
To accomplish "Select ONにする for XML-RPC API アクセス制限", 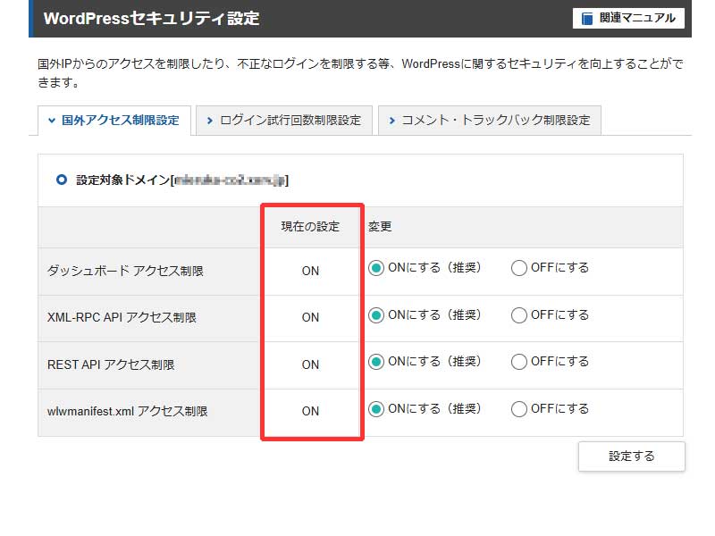I will 375,315.
